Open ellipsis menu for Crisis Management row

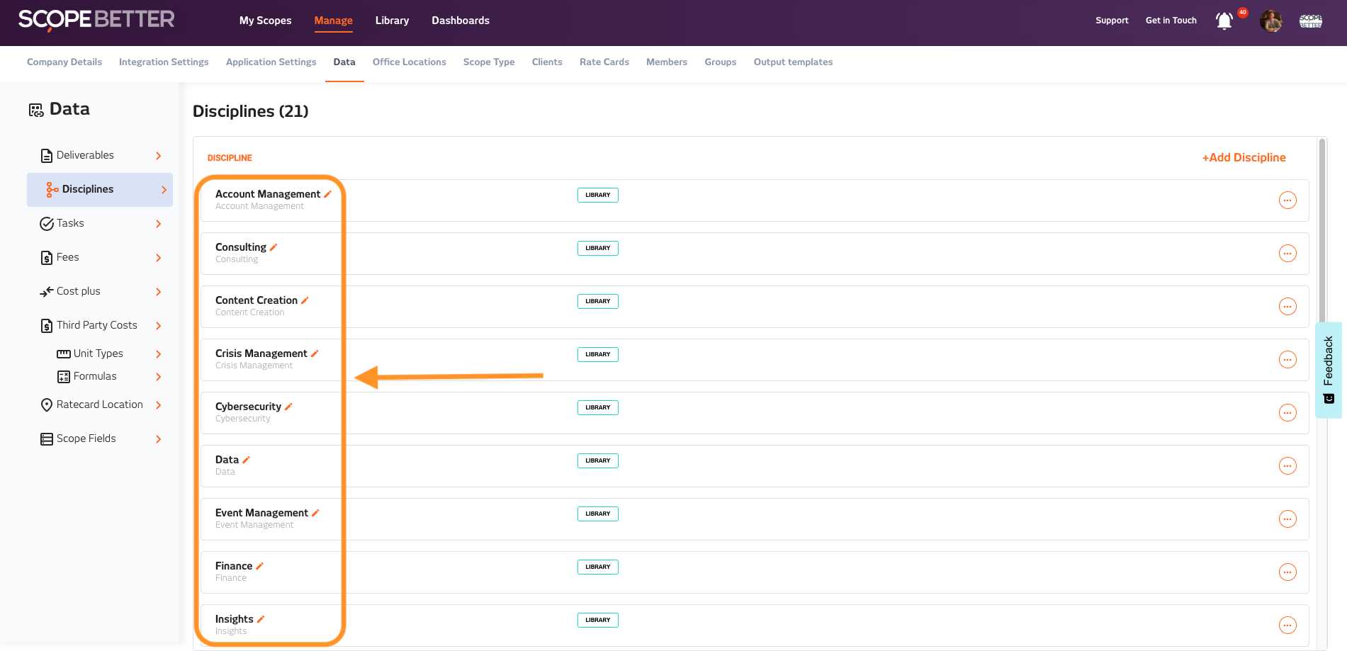(1287, 360)
